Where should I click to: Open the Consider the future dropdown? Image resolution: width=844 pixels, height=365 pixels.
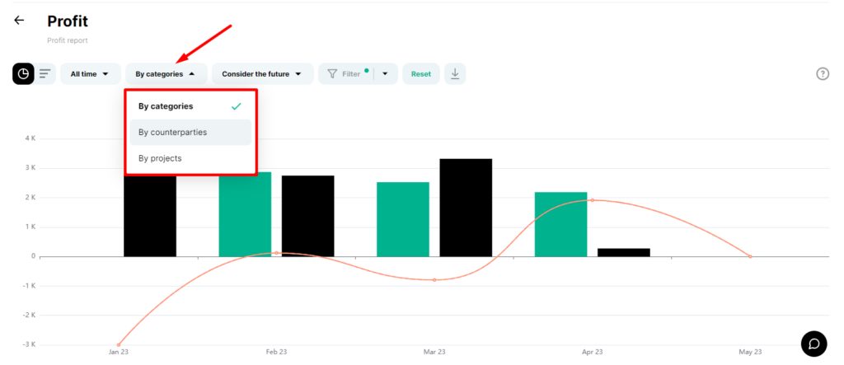tap(263, 74)
